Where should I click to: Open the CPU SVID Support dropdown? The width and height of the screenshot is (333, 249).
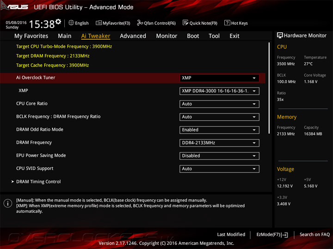[x=219, y=169]
